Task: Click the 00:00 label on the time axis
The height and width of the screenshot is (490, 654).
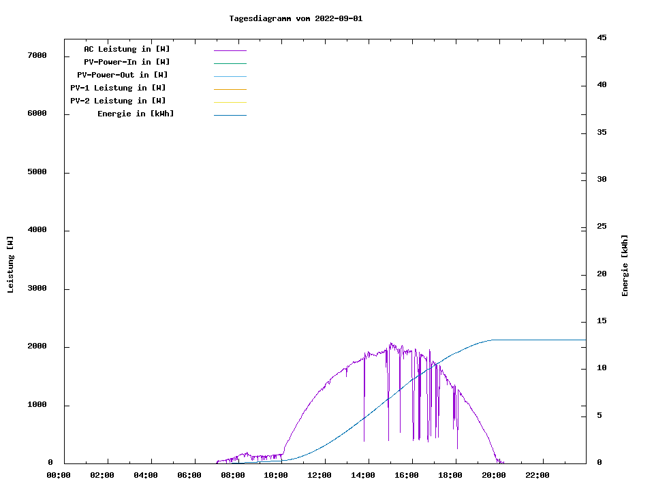Action: 59,475
